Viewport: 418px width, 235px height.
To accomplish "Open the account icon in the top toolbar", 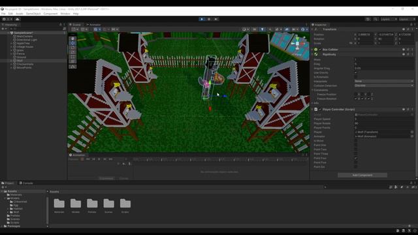I will 4,19.
